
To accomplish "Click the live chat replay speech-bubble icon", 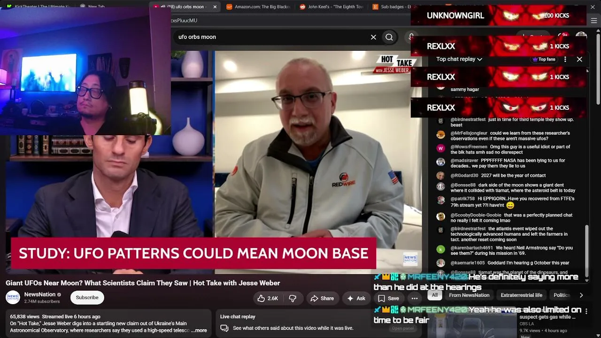I will 224,328.
